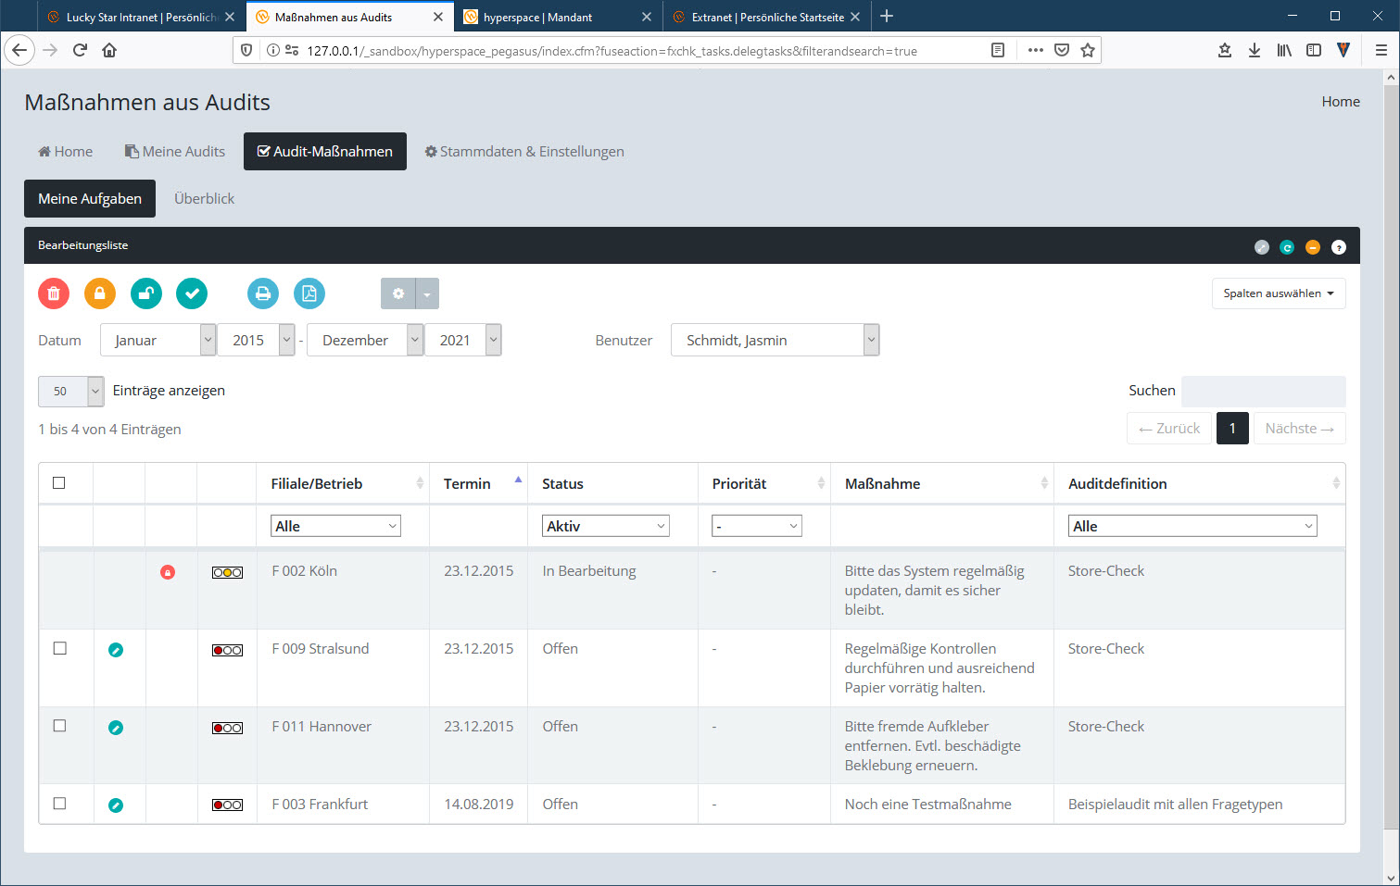Switch to the Überblick tab

204,199
